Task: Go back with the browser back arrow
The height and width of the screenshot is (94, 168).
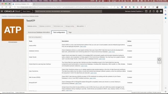Action: [x=2, y=7]
